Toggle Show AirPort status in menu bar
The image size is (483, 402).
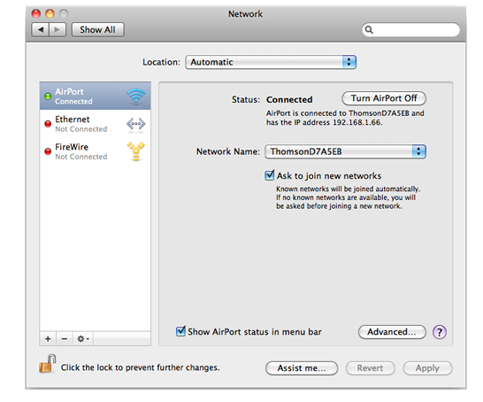(180, 331)
